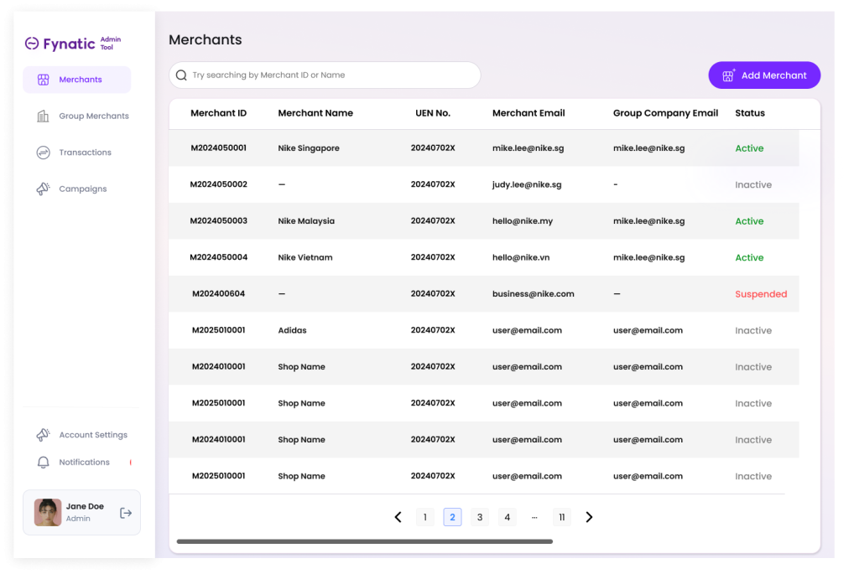Click the Notifications bell icon
The image size is (859, 574).
[43, 463]
